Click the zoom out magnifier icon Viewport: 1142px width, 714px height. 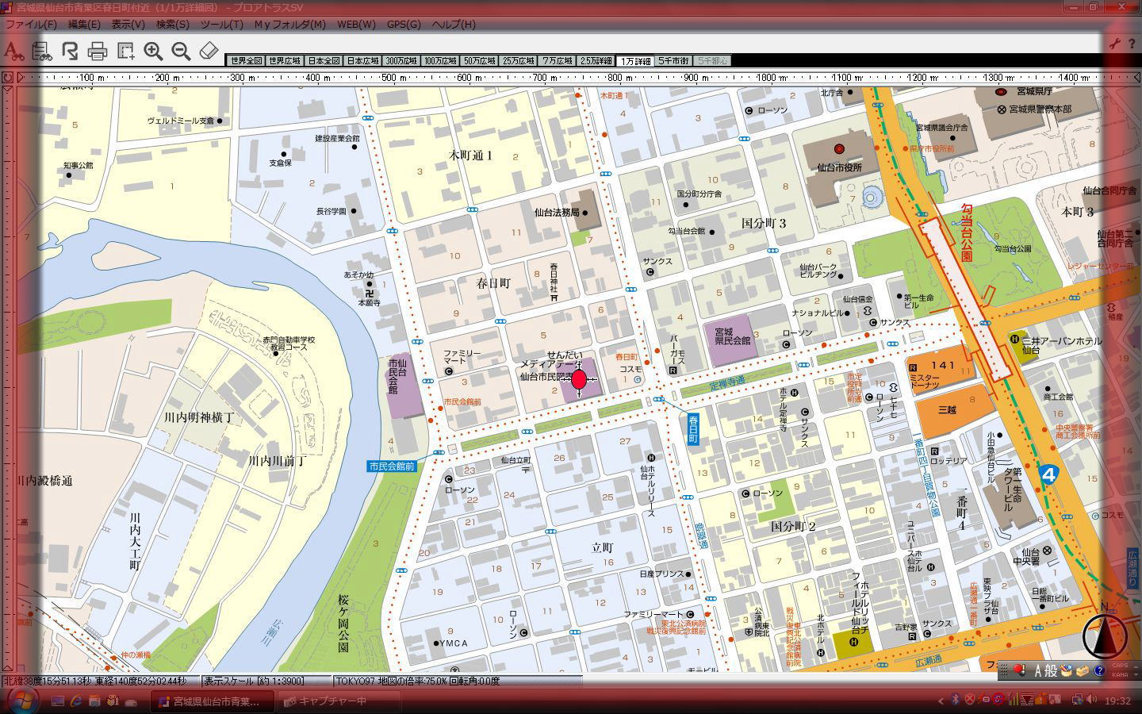click(181, 52)
